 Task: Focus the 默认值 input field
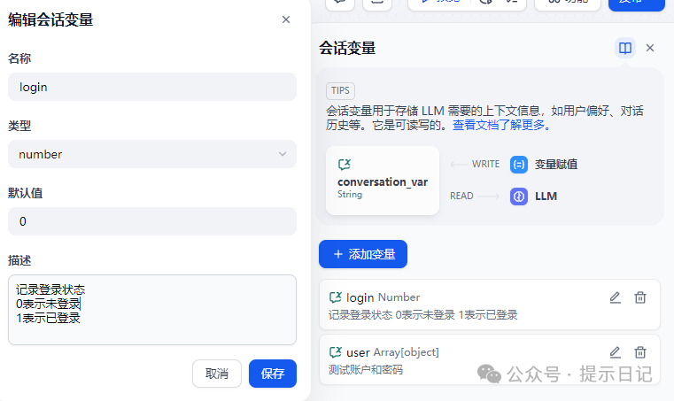(152, 221)
